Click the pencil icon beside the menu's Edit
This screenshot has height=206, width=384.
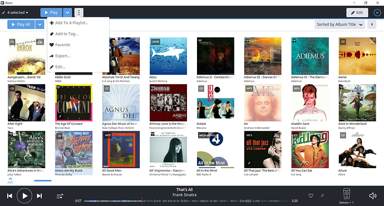pyautogui.click(x=51, y=67)
